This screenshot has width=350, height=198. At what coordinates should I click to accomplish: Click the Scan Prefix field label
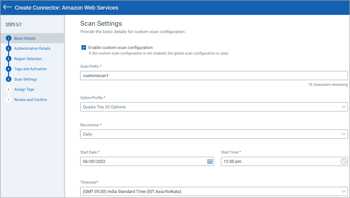pyautogui.click(x=91, y=66)
